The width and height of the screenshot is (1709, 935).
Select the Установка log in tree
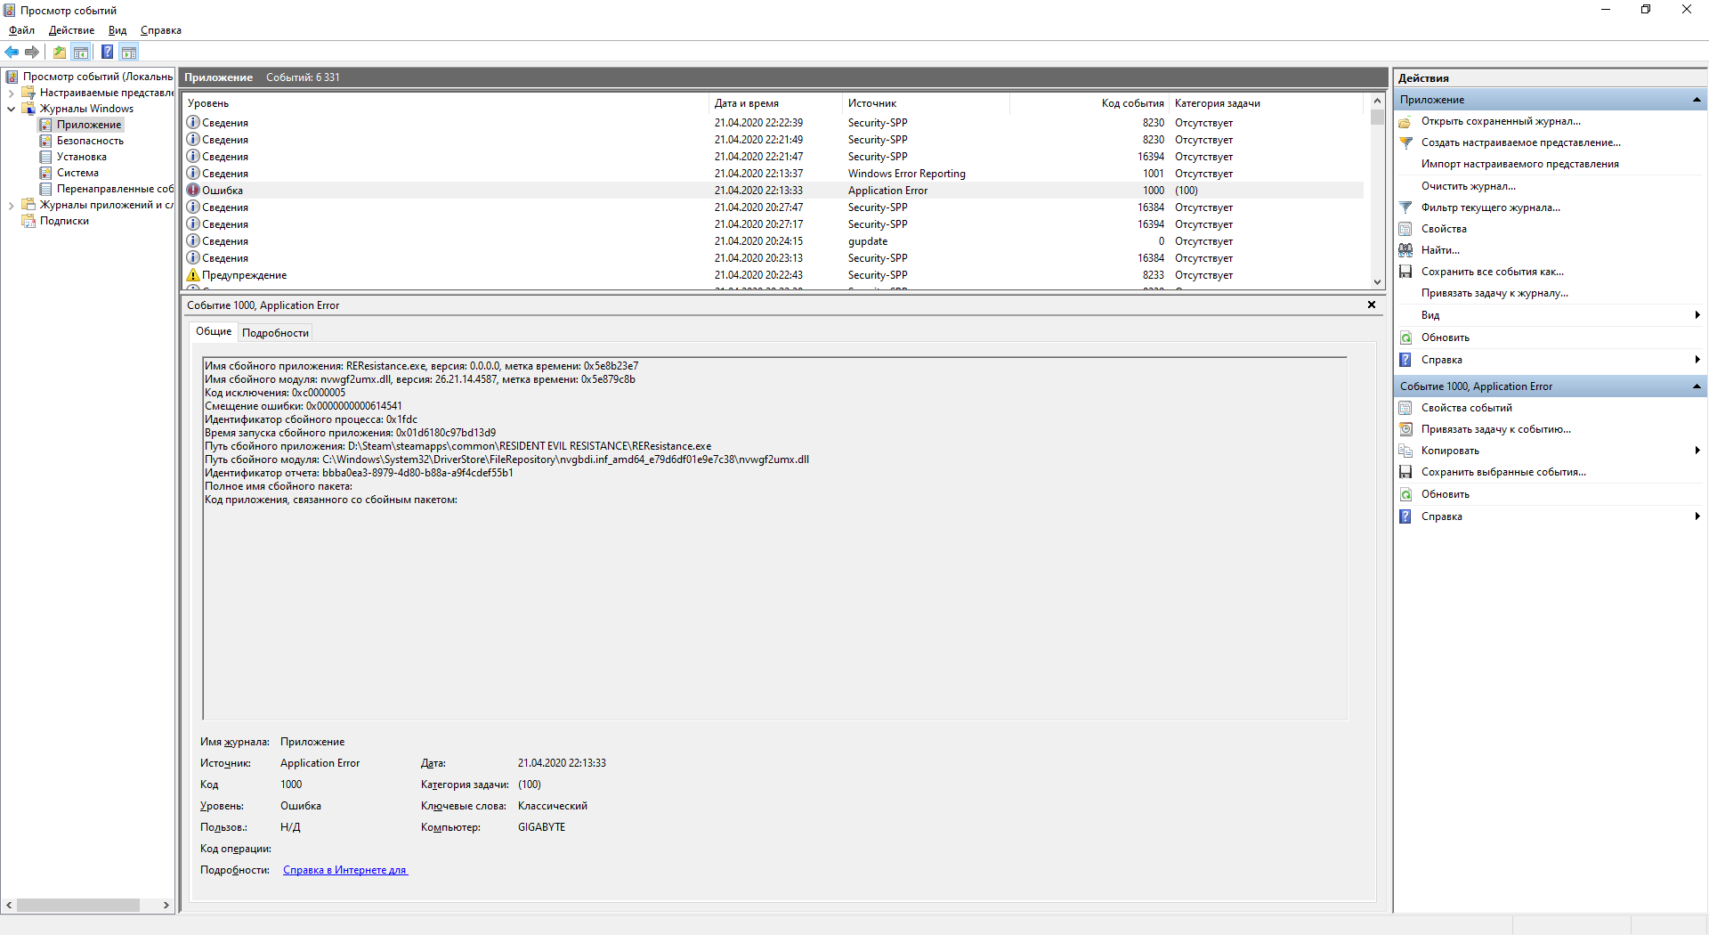[81, 157]
